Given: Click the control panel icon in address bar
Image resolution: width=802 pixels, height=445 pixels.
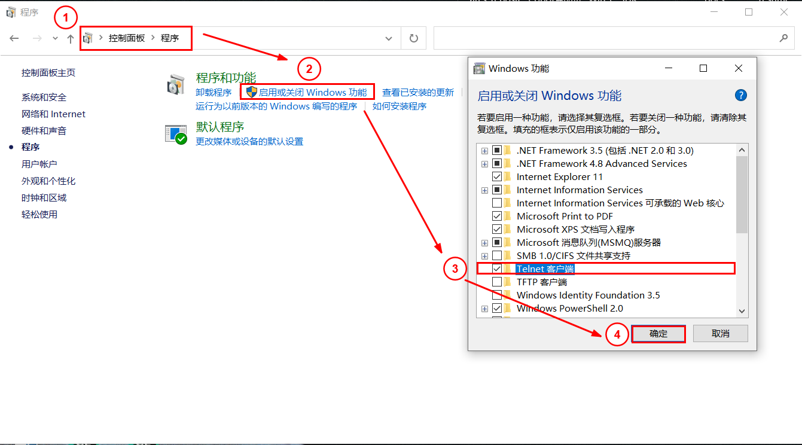Looking at the screenshot, I should coord(88,38).
